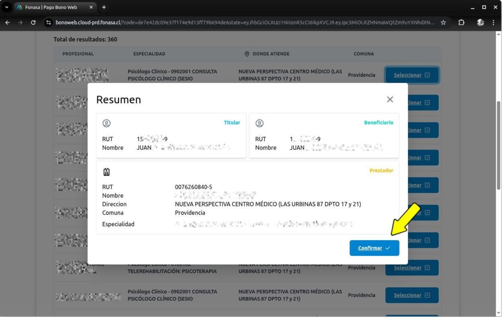The height and width of the screenshot is (317, 502).
Task: Open a new browser tab
Action: pyautogui.click(x=104, y=7)
